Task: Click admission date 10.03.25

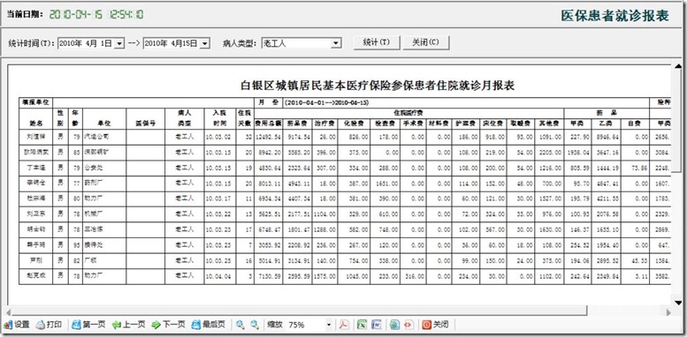Action: (x=220, y=261)
